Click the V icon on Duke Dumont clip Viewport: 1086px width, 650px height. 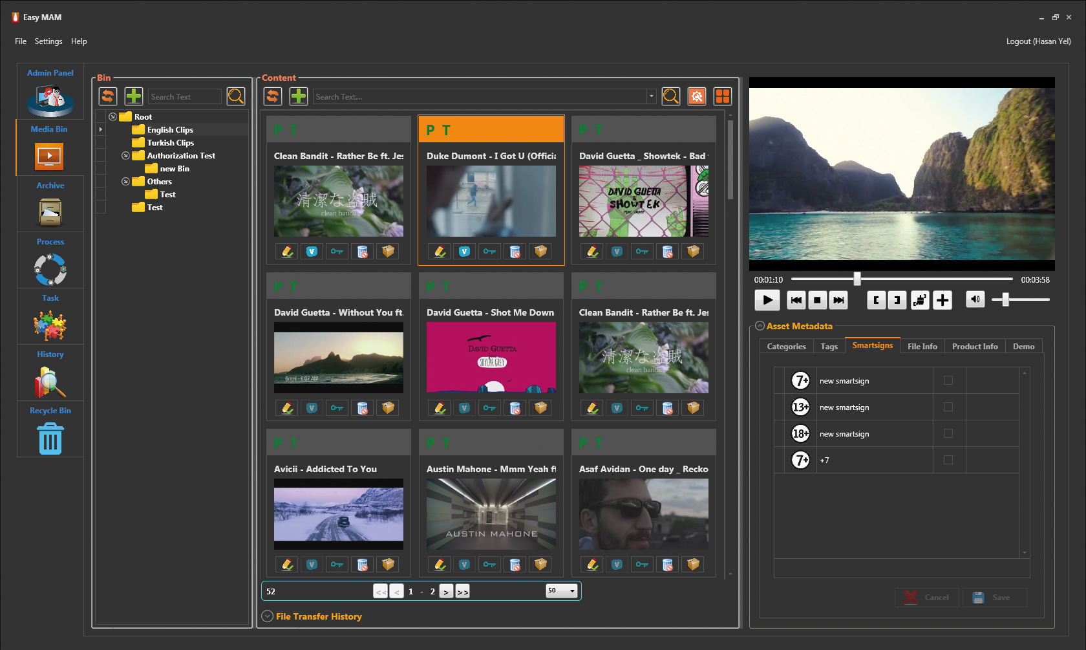click(x=465, y=252)
